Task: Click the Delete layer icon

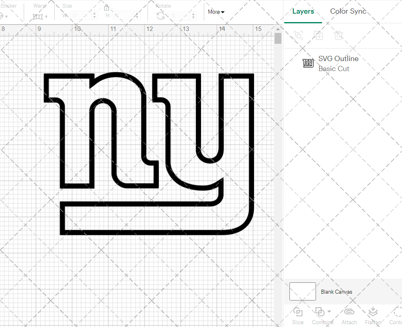Action: 339,35
